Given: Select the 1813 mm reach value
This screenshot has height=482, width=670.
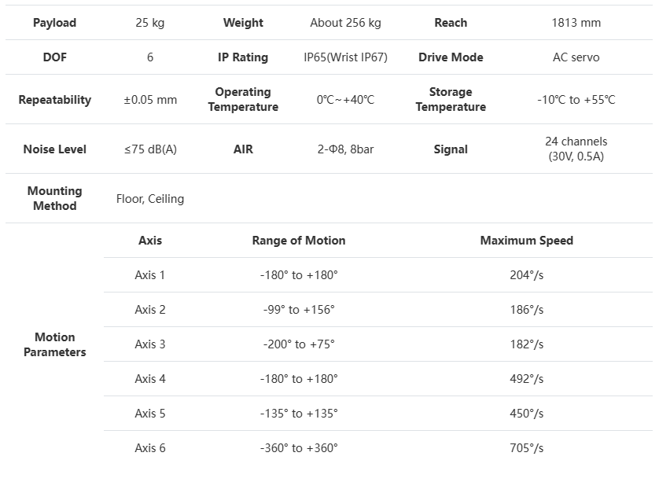Looking at the screenshot, I should (576, 23).
